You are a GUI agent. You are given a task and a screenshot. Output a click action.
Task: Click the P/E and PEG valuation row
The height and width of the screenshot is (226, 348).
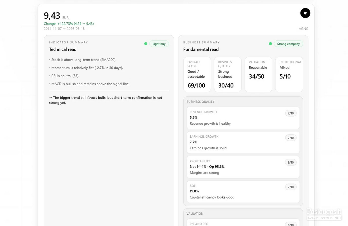243,222
